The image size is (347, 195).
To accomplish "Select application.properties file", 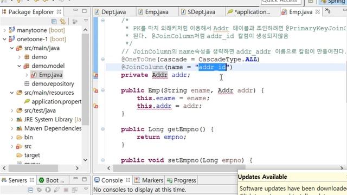I will pyautogui.click(x=56, y=102).
